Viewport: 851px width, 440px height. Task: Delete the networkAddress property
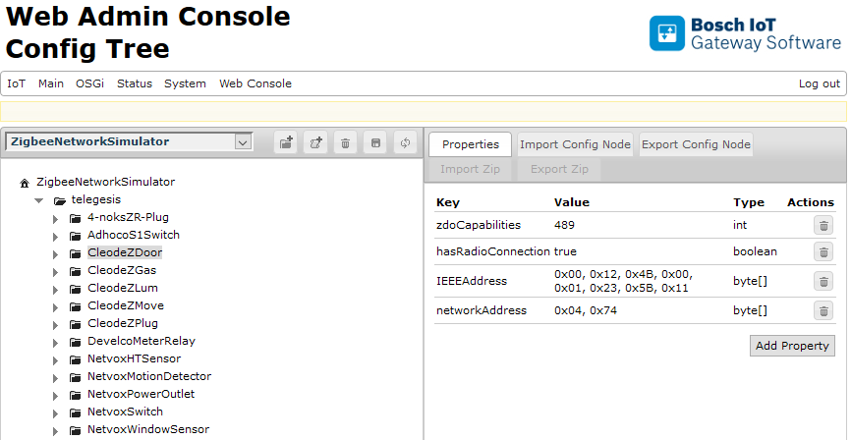823,310
